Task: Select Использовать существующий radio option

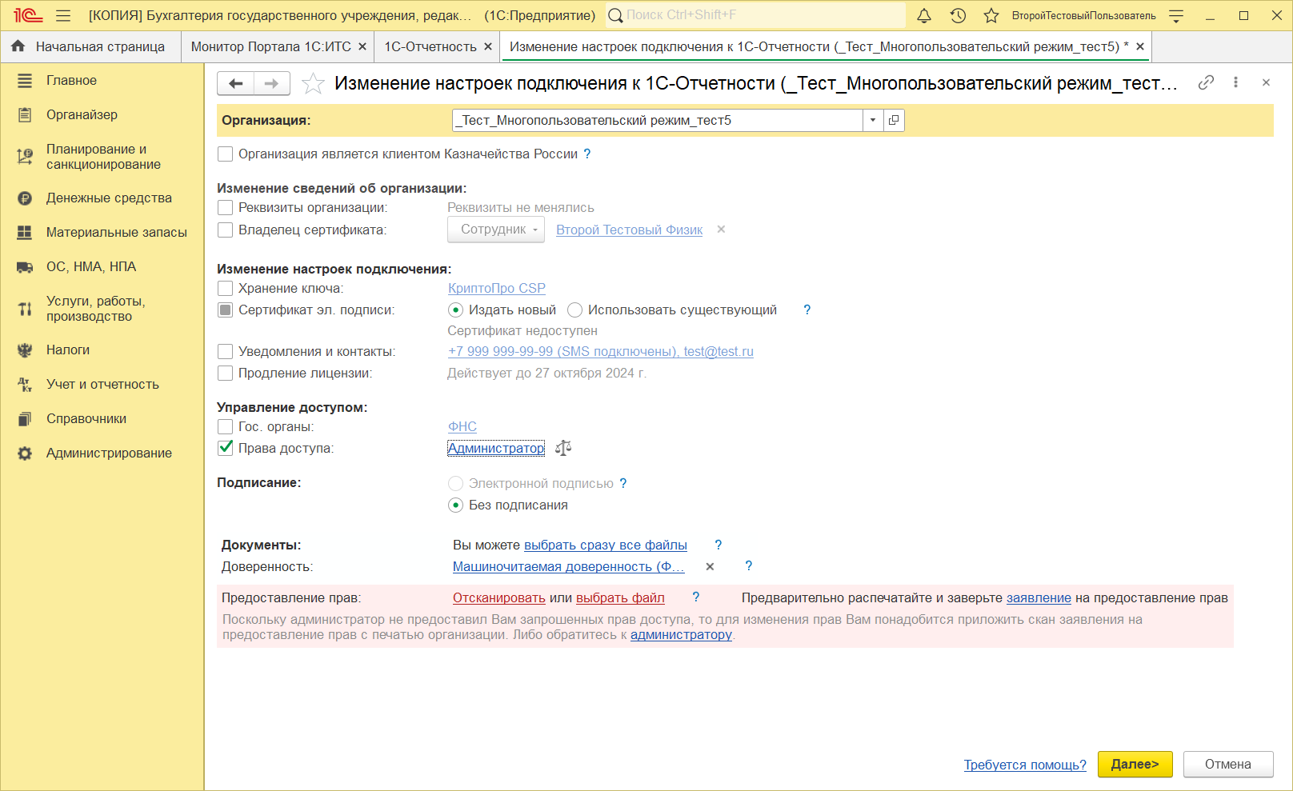Action: 574,310
